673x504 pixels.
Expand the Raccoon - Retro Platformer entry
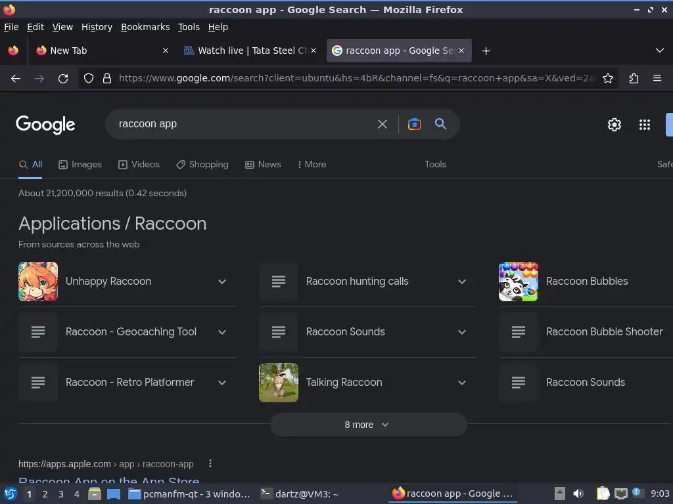[x=222, y=383]
